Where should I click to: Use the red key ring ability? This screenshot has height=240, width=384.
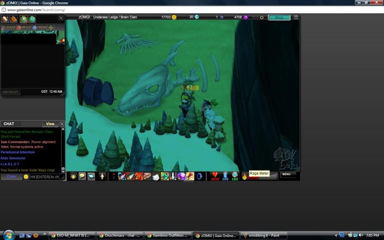pyautogui.click(x=190, y=176)
